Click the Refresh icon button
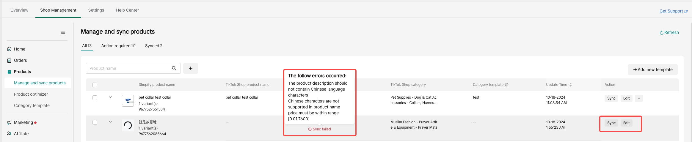 661,33
